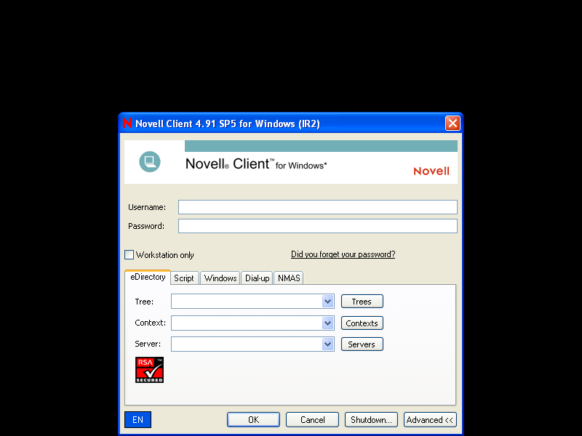Click the RSA Secured badge

(x=149, y=370)
